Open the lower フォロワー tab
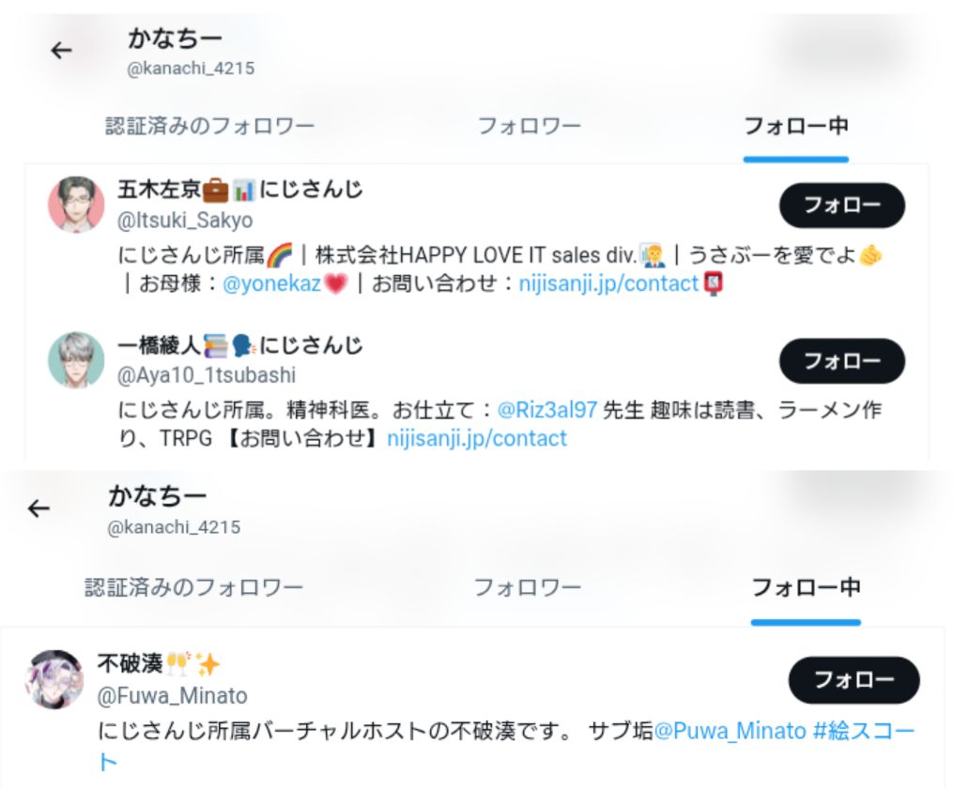954x788 pixels. pyautogui.click(x=528, y=587)
